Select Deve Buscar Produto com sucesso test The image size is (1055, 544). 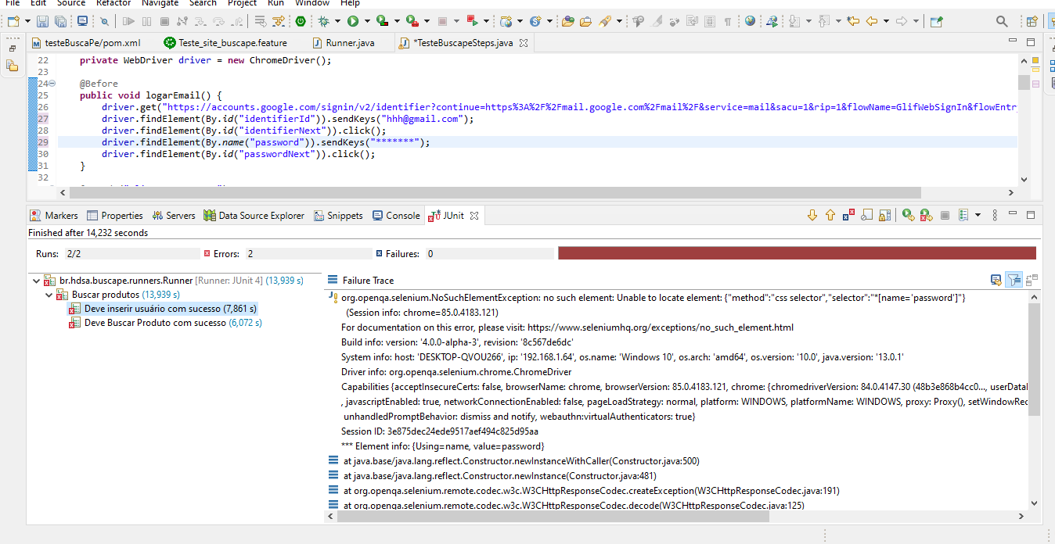pos(155,323)
